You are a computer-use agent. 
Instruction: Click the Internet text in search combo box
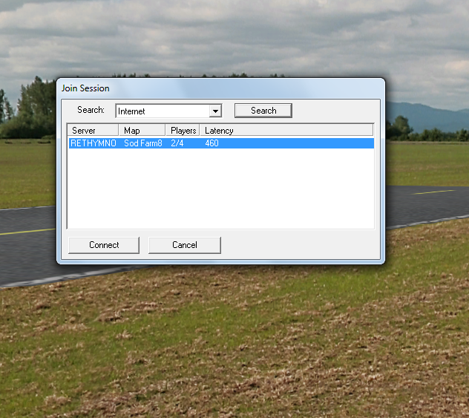click(131, 111)
